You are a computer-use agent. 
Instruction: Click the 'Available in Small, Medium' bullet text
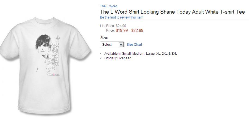click(141, 54)
